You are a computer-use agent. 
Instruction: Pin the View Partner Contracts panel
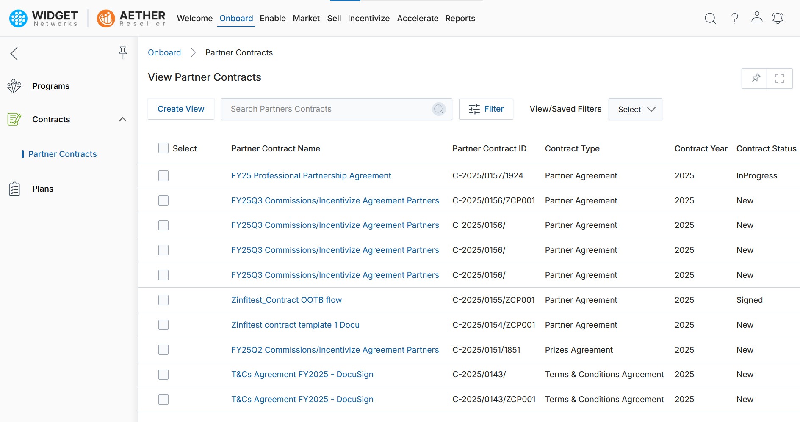click(756, 79)
